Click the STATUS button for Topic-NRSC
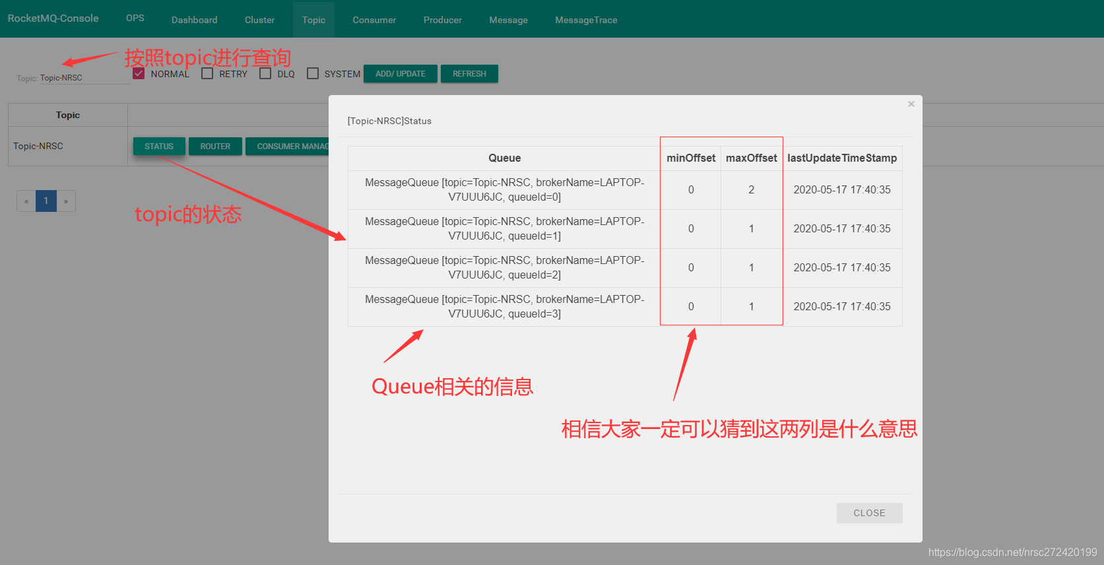This screenshot has width=1104, height=565. point(159,147)
